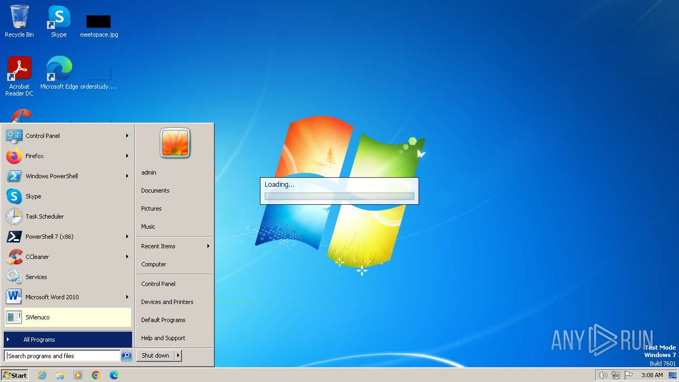The image size is (679, 382).
Task: Click the user account picture
Action: coord(175,143)
